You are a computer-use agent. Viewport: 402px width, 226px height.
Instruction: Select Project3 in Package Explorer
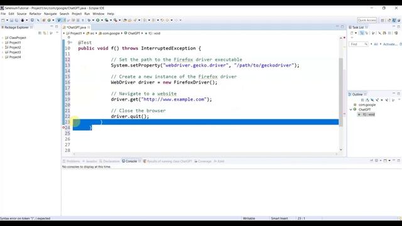coord(13,52)
